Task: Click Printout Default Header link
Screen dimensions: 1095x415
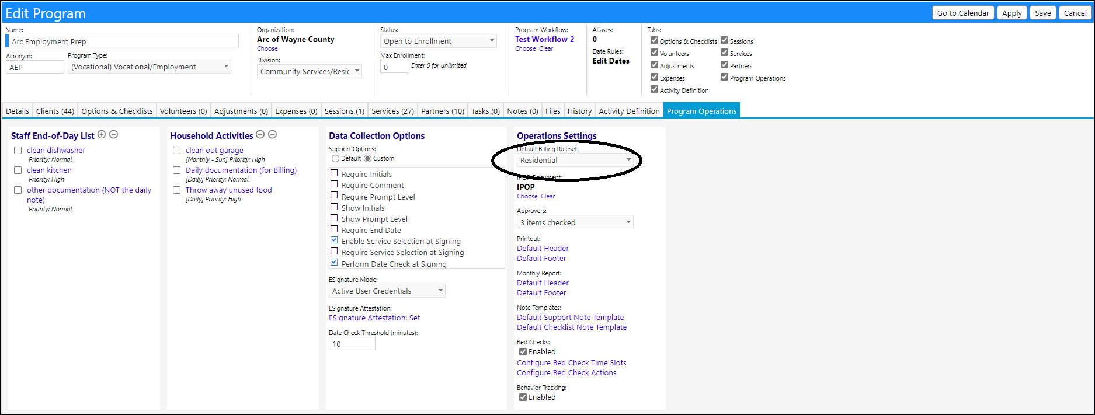Action: (x=543, y=248)
